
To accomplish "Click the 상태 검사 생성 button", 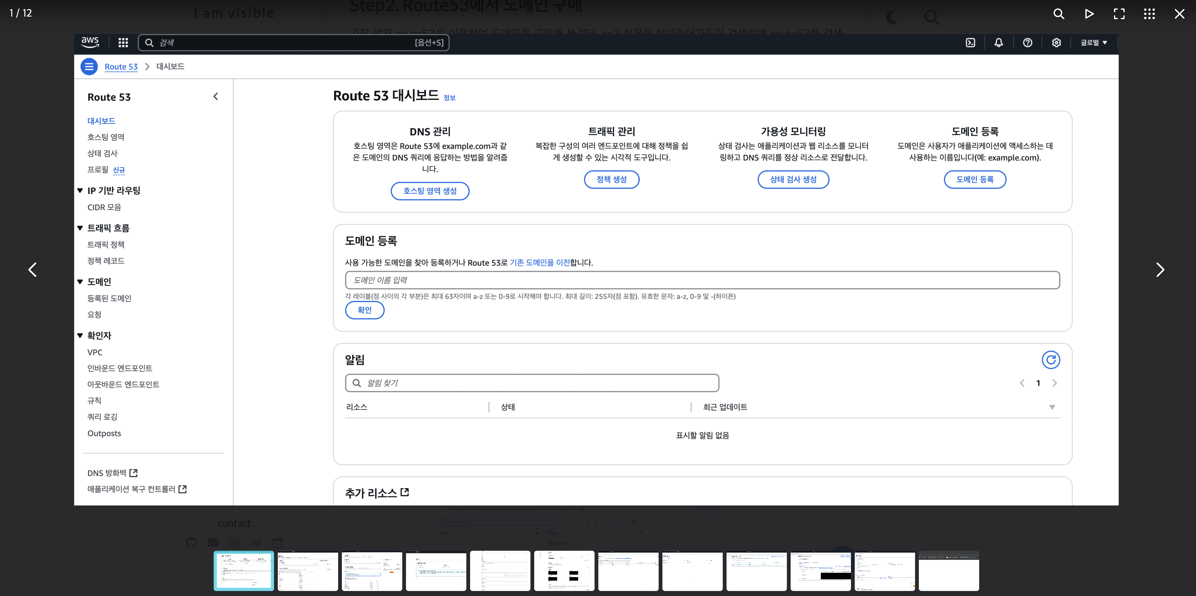I will click(x=793, y=179).
